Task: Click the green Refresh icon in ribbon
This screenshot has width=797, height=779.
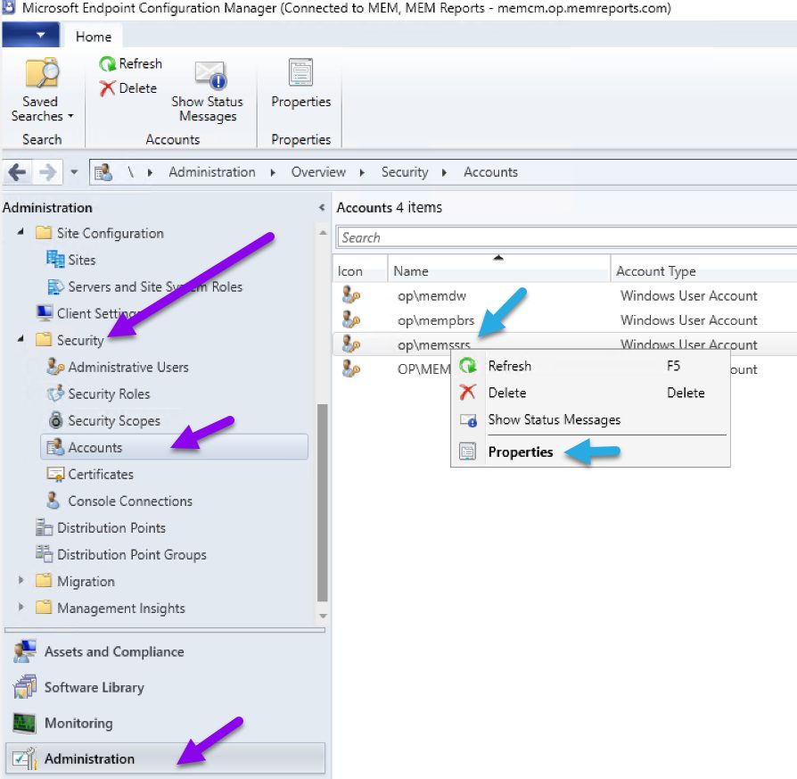Action: (107, 64)
